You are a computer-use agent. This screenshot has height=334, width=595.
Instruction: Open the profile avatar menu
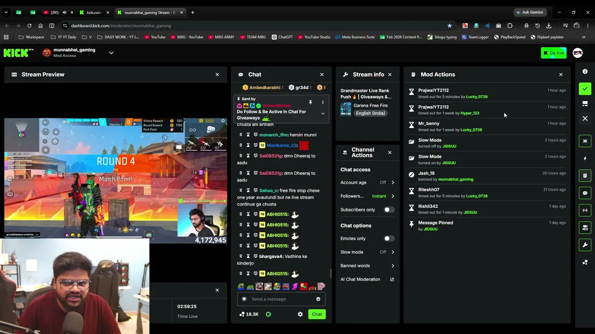[x=577, y=53]
